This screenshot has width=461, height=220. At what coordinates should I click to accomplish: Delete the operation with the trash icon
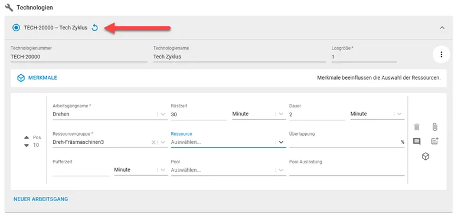(x=417, y=127)
